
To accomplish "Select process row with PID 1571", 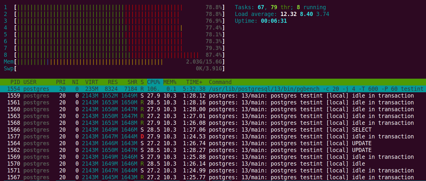I will click(213, 170).
